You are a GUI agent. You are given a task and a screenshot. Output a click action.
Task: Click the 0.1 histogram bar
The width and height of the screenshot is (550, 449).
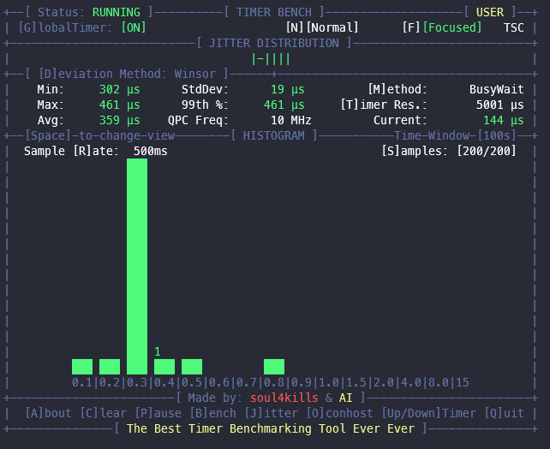82,367
